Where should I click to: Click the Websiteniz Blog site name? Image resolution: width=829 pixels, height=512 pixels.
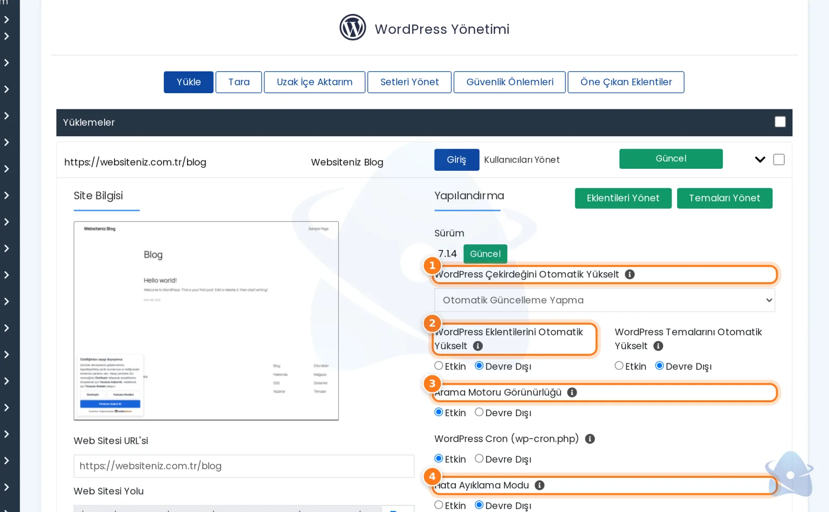pyautogui.click(x=347, y=162)
